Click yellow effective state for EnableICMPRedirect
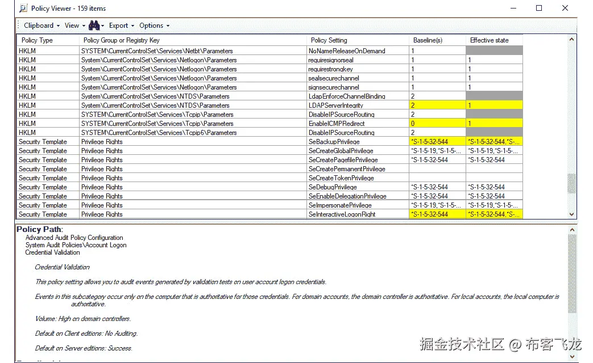 494,124
